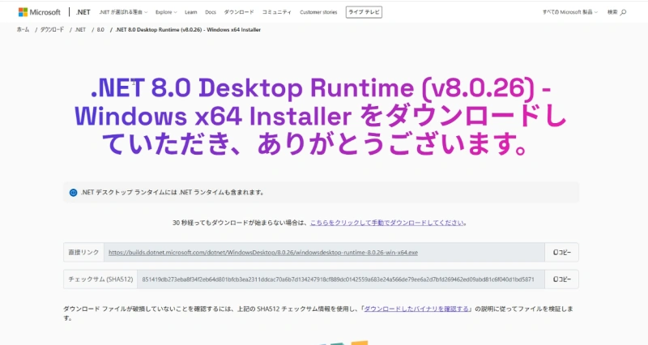This screenshot has height=345, width=648.
Task: Open the direct link URL for windowsdesktop-runtime exe
Action: (x=262, y=253)
